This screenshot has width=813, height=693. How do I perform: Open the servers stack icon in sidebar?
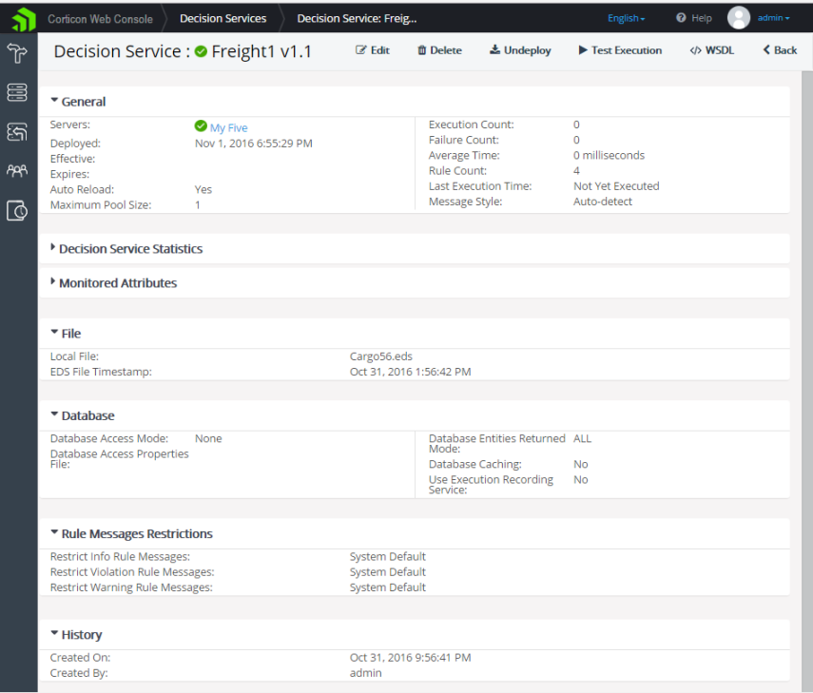click(x=17, y=92)
